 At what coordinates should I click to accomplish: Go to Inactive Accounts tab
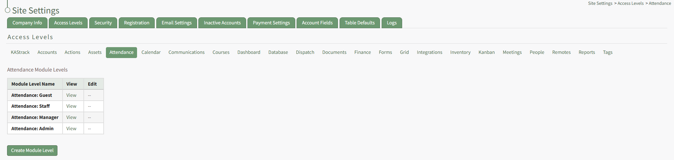coord(222,23)
